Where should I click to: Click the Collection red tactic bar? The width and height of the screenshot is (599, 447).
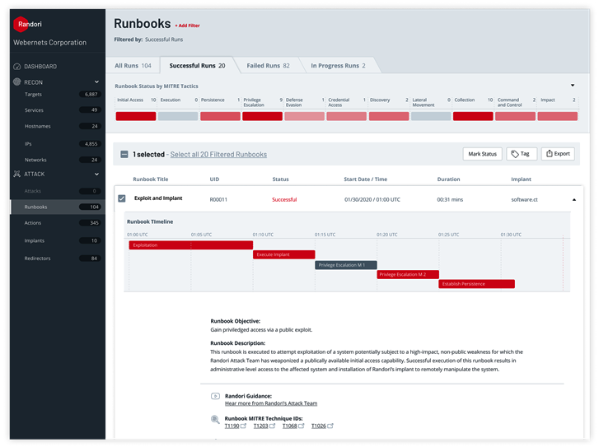click(x=473, y=116)
